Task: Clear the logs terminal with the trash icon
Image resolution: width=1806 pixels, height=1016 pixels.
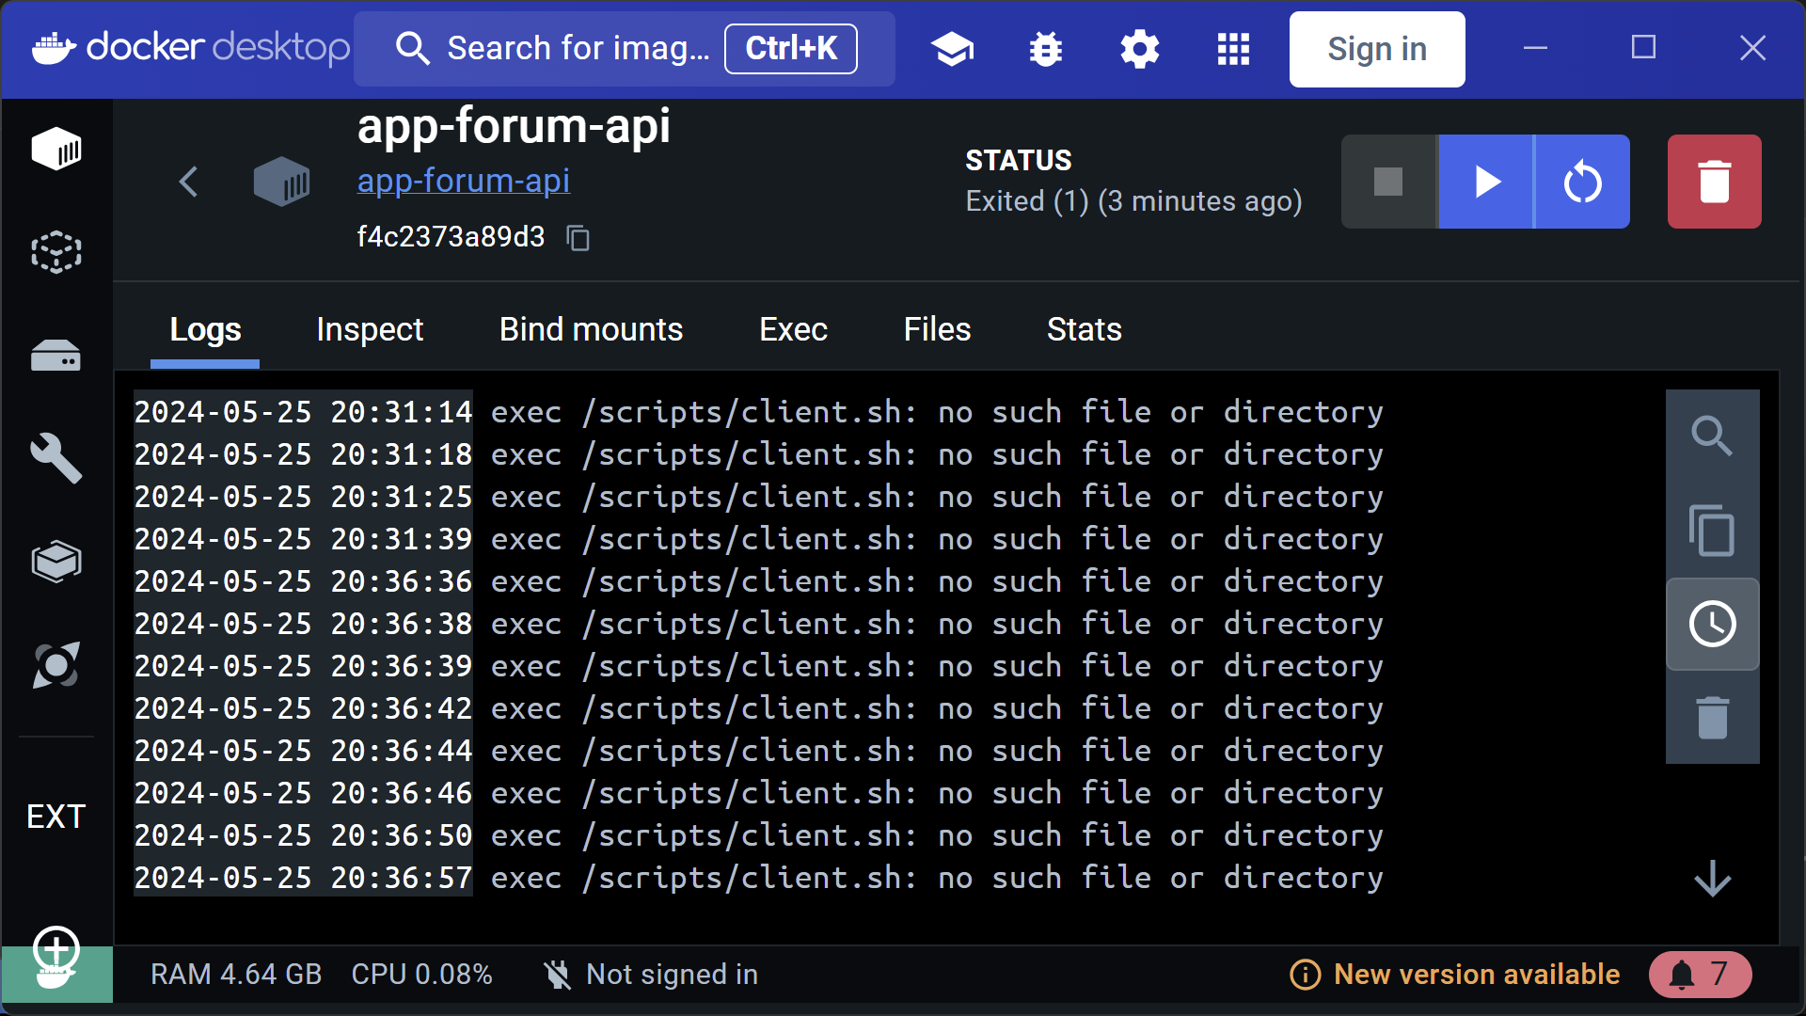Action: 1713,718
